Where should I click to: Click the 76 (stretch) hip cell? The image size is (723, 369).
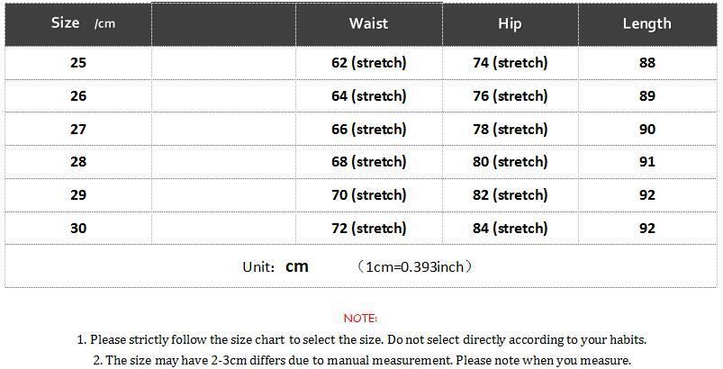click(510, 96)
